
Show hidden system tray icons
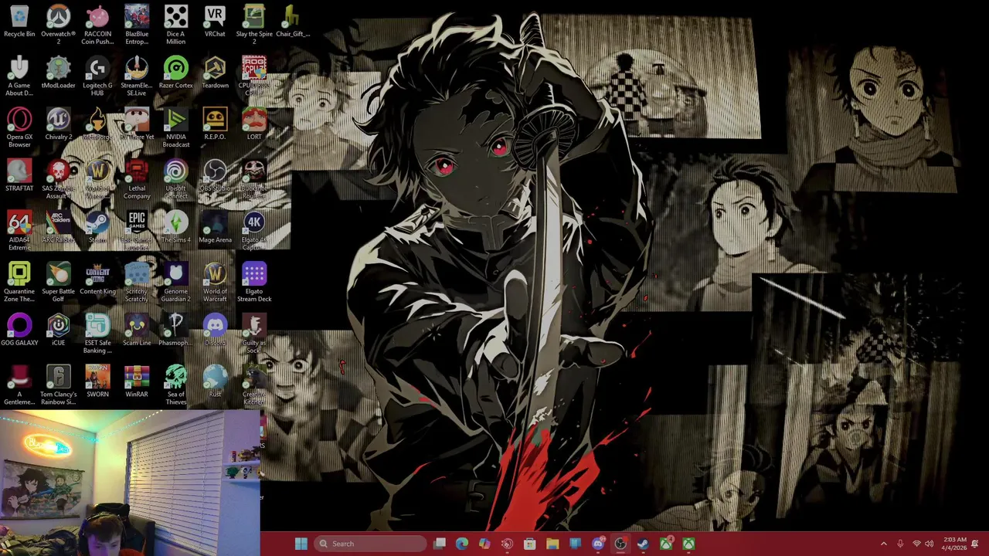tap(884, 544)
